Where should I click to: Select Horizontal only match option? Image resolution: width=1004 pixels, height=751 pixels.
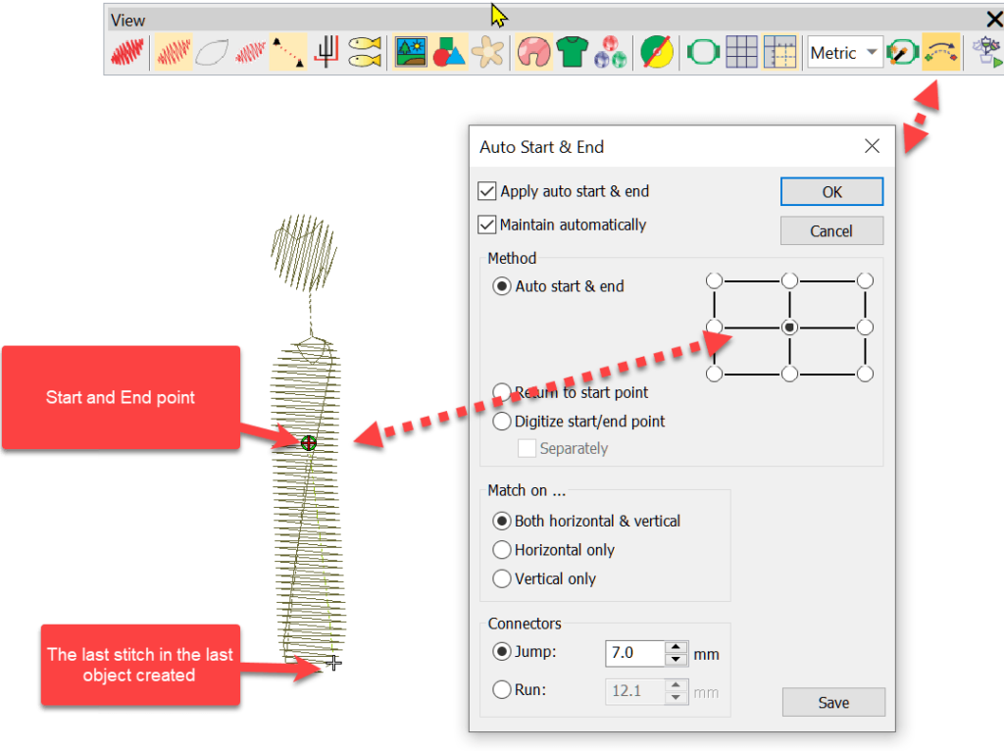(502, 550)
